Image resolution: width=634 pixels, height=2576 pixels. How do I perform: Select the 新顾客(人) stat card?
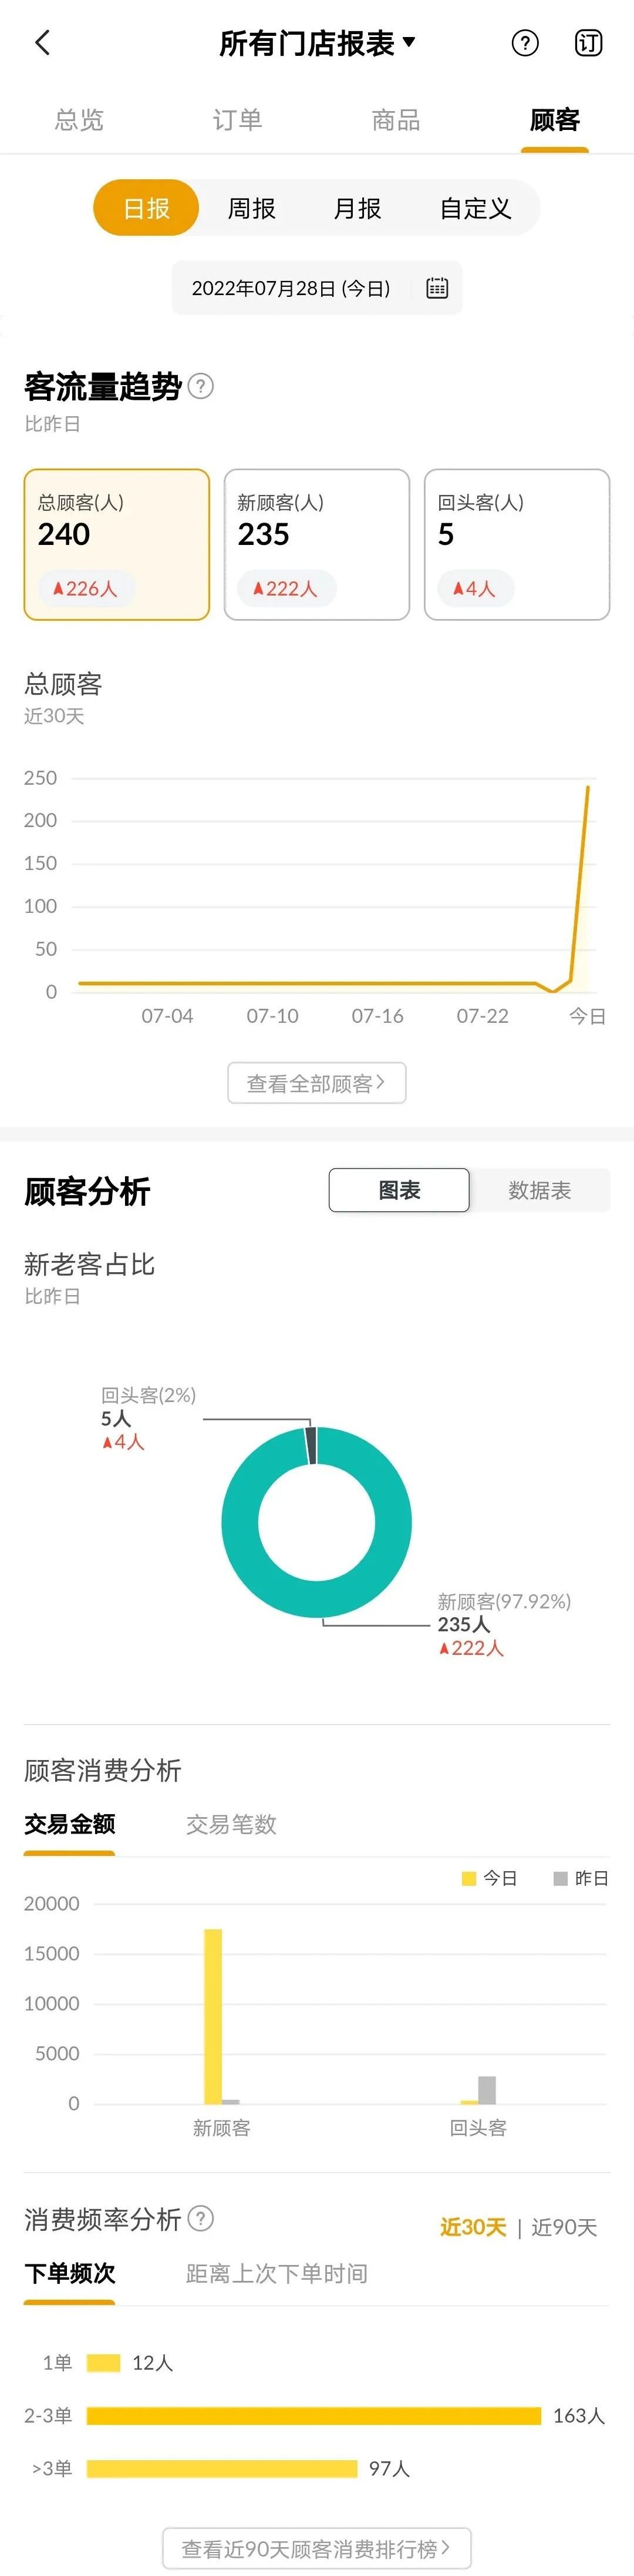(x=316, y=545)
